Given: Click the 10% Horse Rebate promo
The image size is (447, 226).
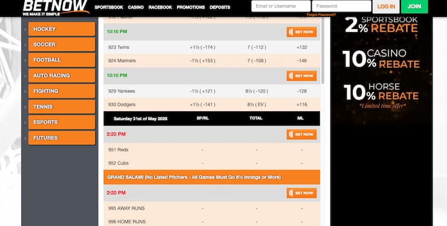Looking at the screenshot, I should 381,92.
